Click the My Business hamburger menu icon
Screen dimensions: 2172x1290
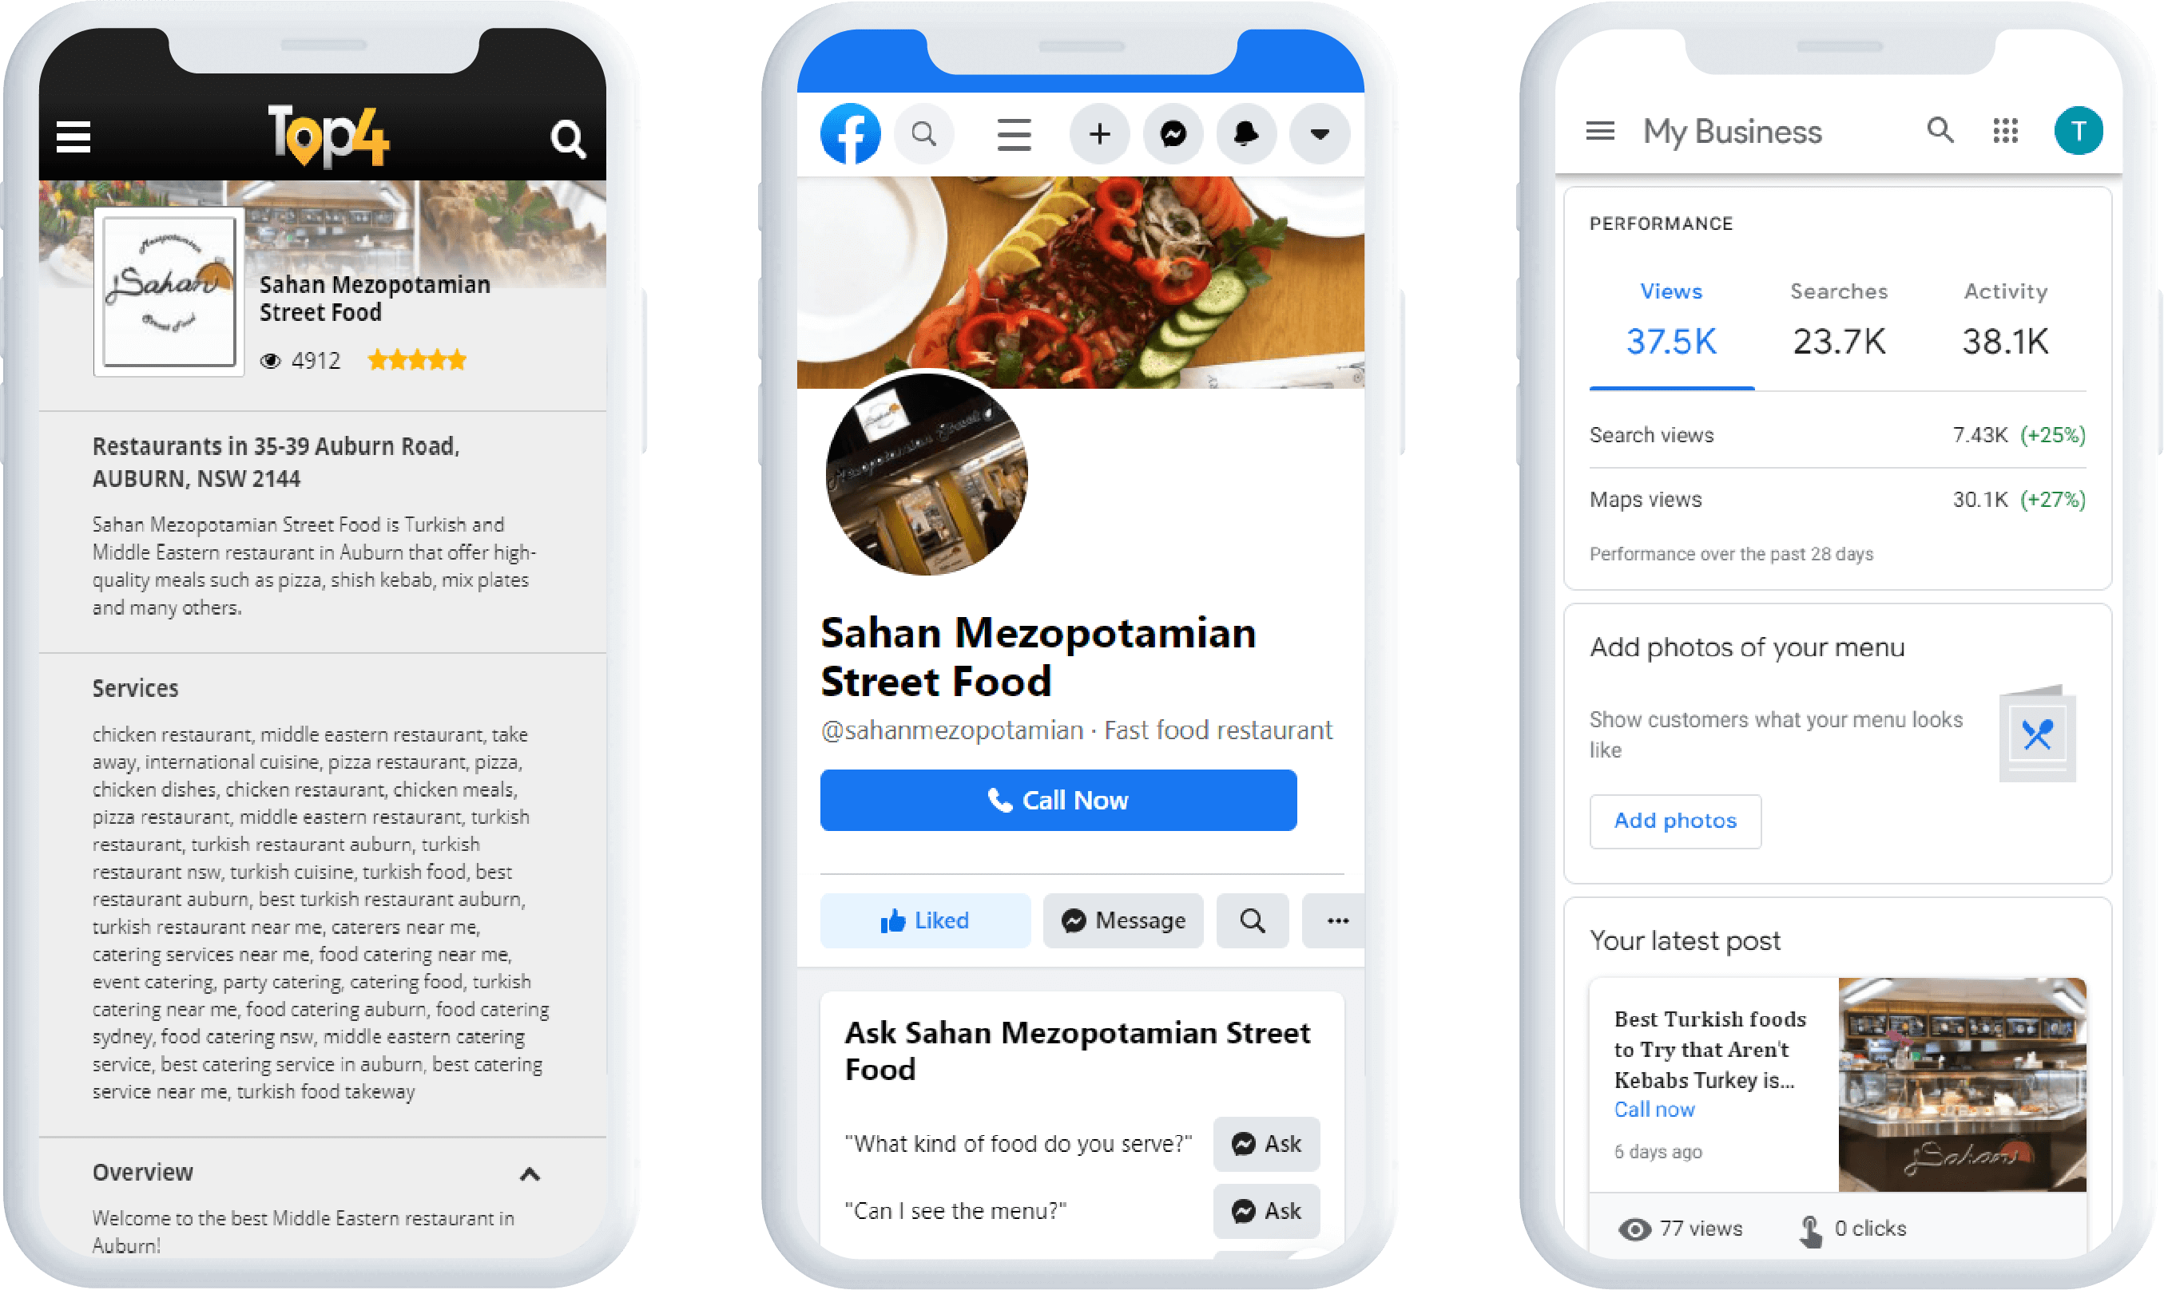tap(1599, 131)
